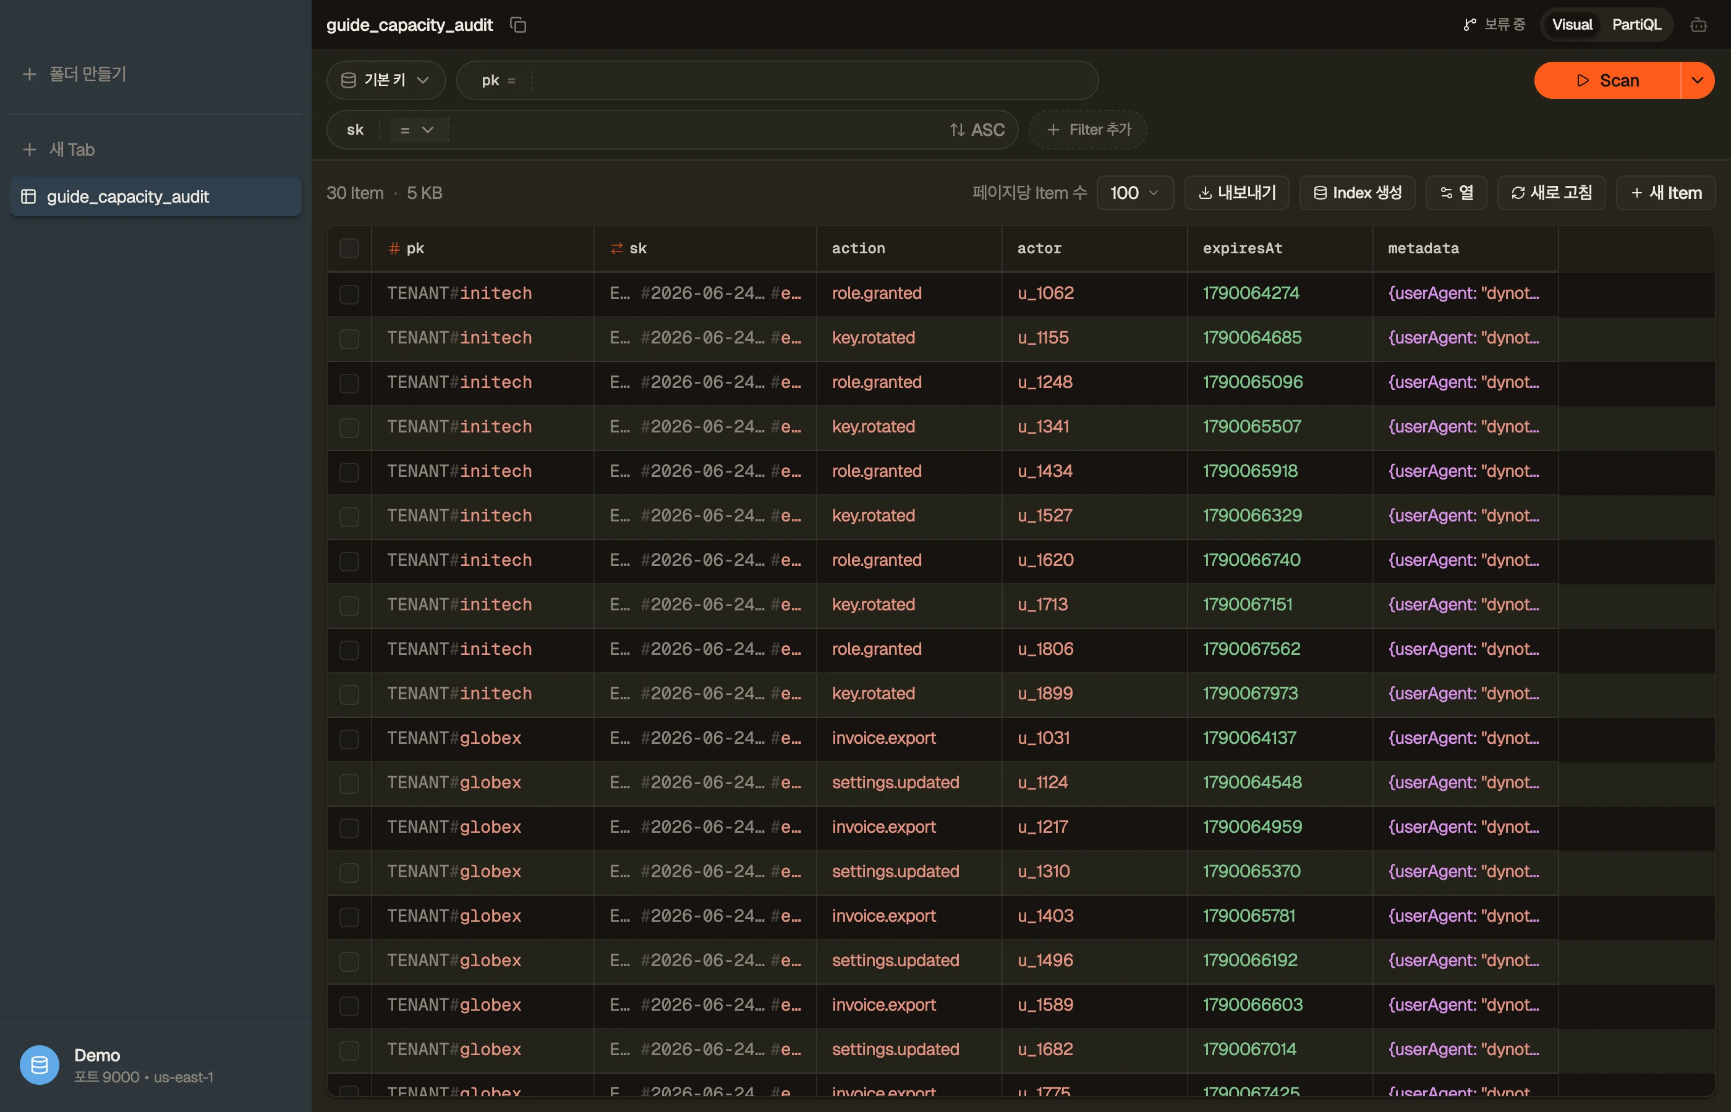
Task: Open the Demo connection database icon
Action: click(x=40, y=1065)
